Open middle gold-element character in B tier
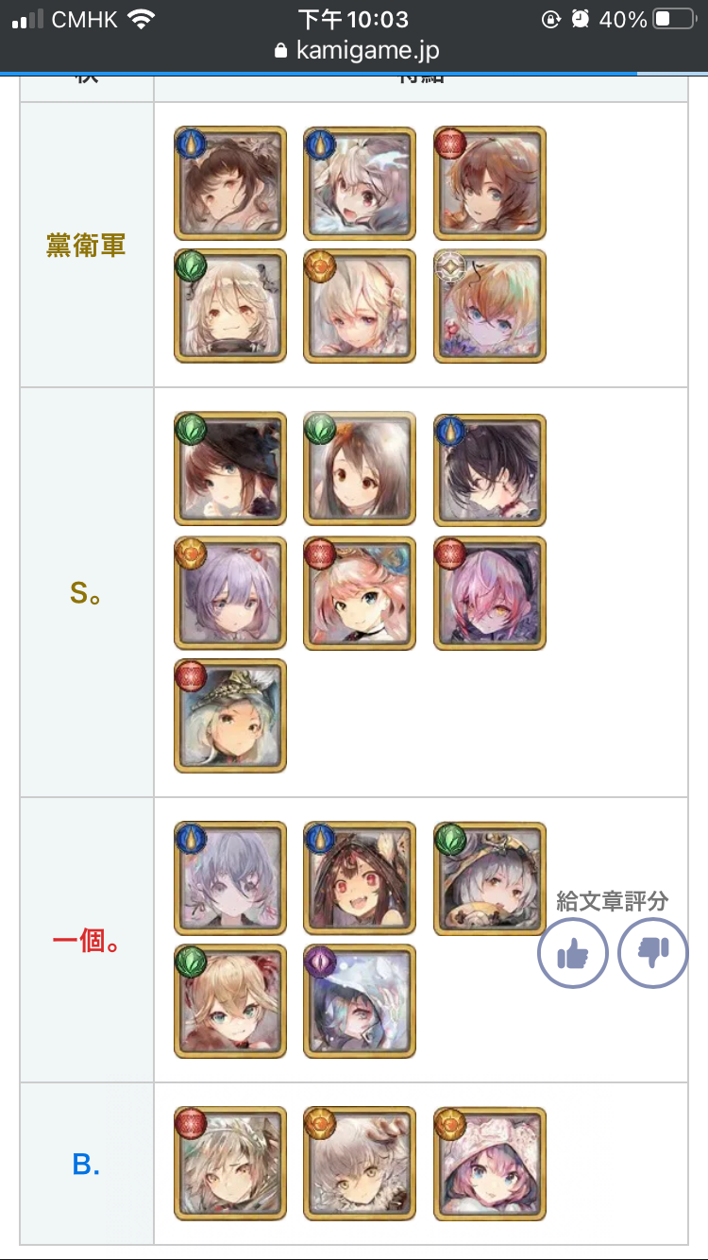This screenshot has height=1260, width=708. click(360, 1164)
